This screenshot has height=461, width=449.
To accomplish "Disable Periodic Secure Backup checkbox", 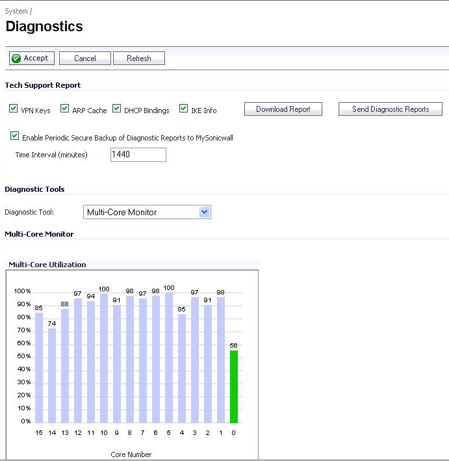I will tap(14, 135).
